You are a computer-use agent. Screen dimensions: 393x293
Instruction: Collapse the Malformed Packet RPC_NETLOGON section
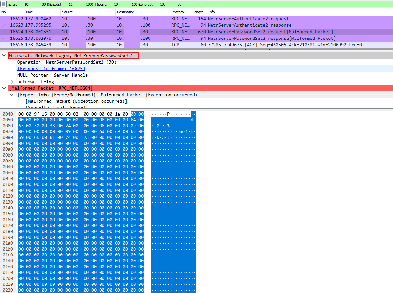(x=4, y=88)
